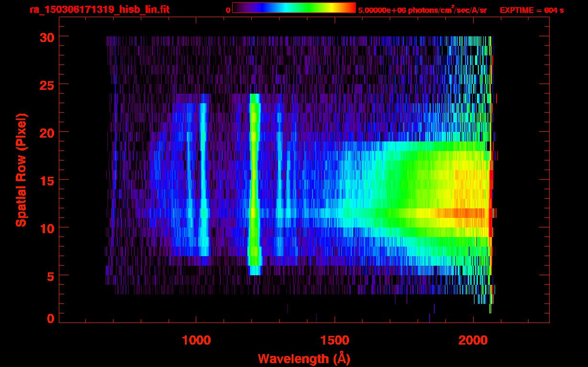
Task: Click the color bar minimum value 0
Action: tap(228, 10)
